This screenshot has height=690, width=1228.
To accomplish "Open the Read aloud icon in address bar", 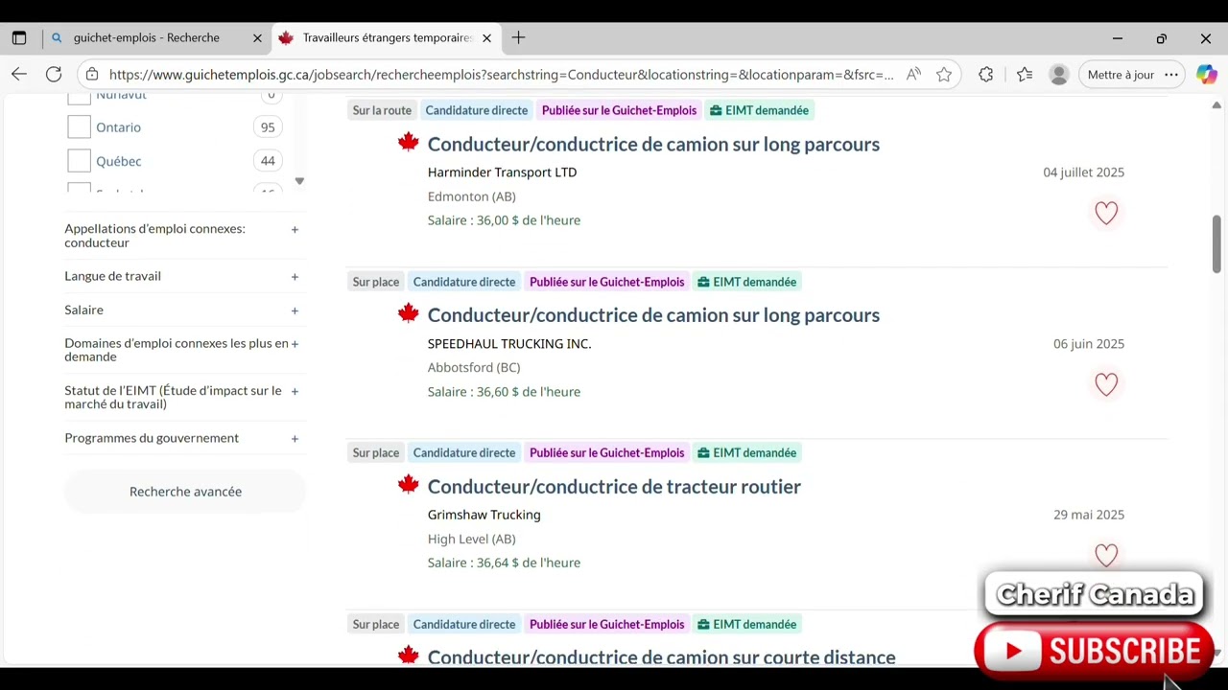I will pyautogui.click(x=913, y=74).
